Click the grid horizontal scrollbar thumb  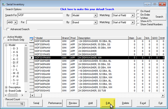click(x=38, y=95)
